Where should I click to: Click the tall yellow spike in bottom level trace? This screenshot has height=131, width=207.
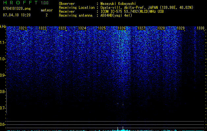tap(123, 128)
